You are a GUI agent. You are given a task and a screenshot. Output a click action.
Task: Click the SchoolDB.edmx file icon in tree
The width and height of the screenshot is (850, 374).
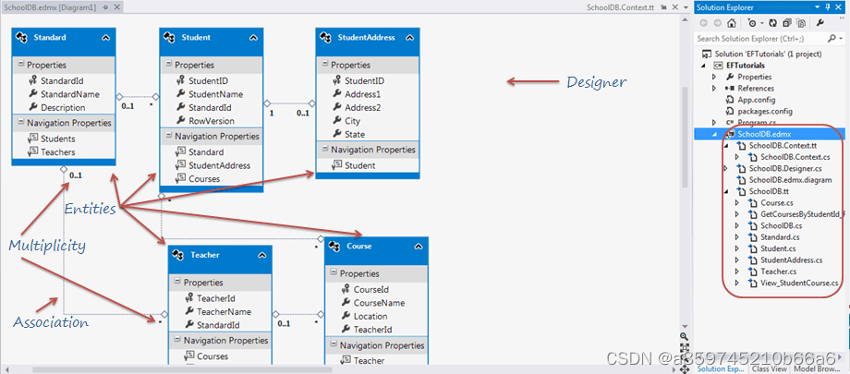click(730, 134)
